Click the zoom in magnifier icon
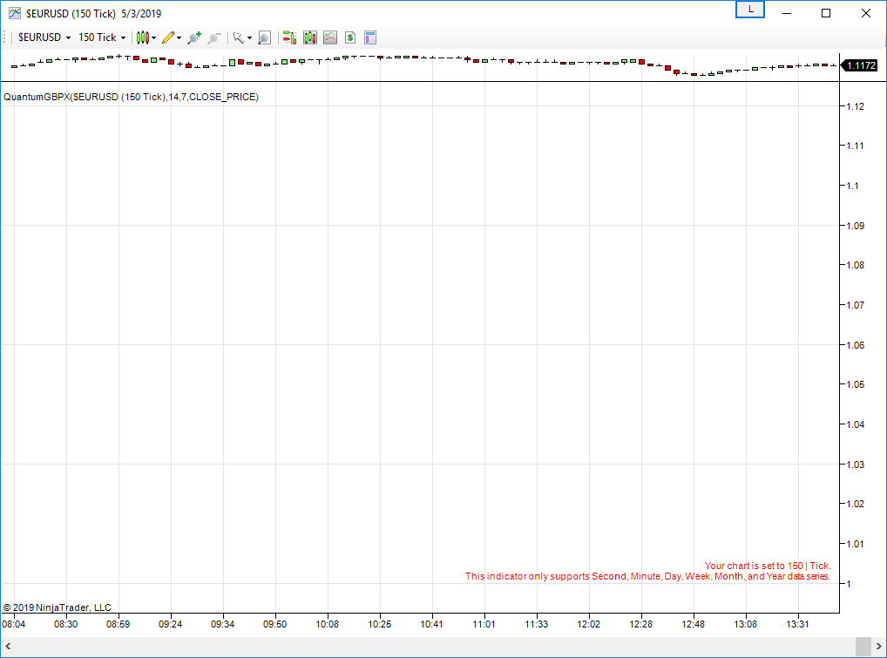 point(194,37)
